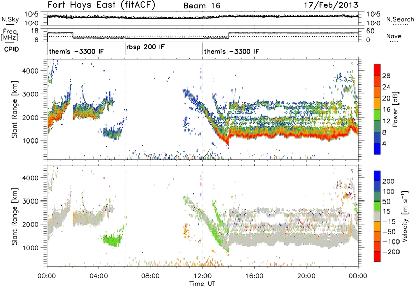Click the '16:00' time axis label
The width and height of the screenshot is (414, 287).
[254, 276]
